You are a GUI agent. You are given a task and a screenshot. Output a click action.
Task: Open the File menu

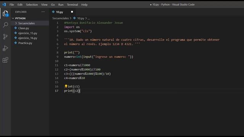tap(12, 5)
